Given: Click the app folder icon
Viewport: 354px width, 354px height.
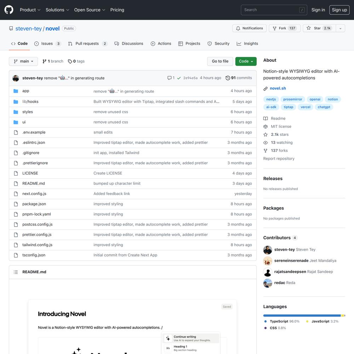Looking at the screenshot, I should click(x=16, y=91).
